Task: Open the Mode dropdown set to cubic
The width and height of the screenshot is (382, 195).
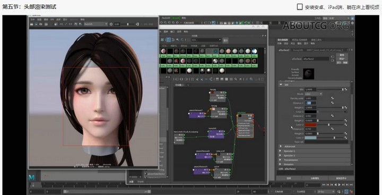Action: tap(314, 94)
